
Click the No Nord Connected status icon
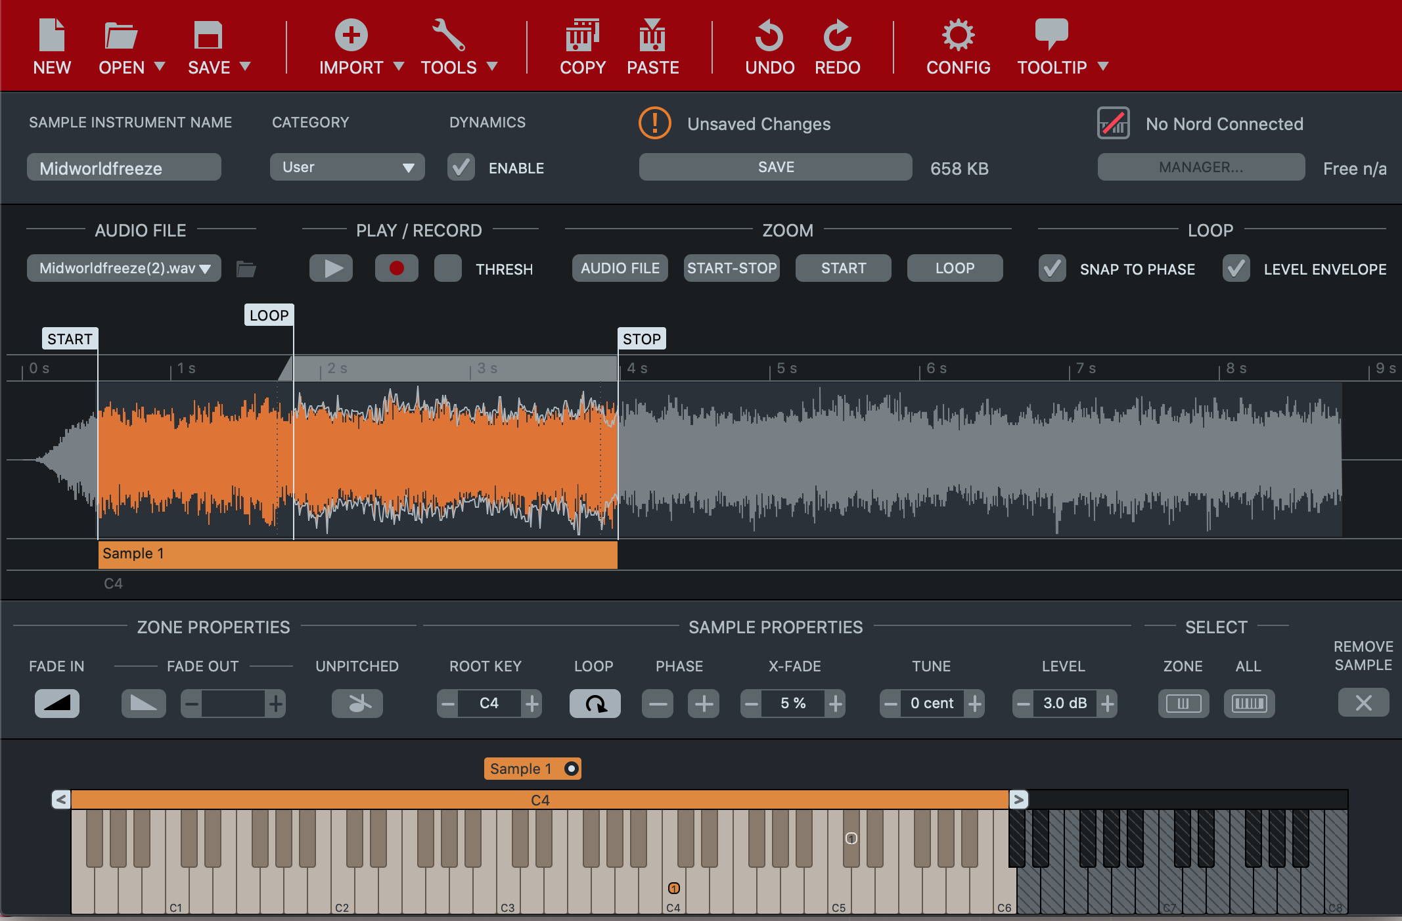click(1114, 123)
